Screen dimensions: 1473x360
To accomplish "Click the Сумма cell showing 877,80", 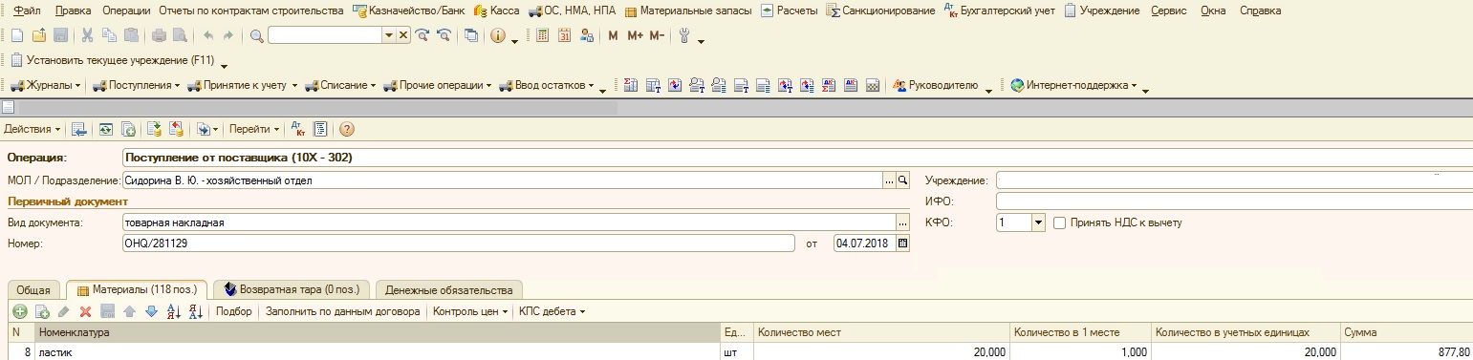I will tap(1407, 351).
